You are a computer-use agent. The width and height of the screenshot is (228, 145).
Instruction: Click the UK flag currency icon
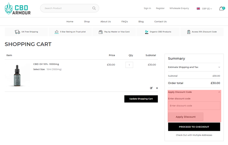pos(198,9)
